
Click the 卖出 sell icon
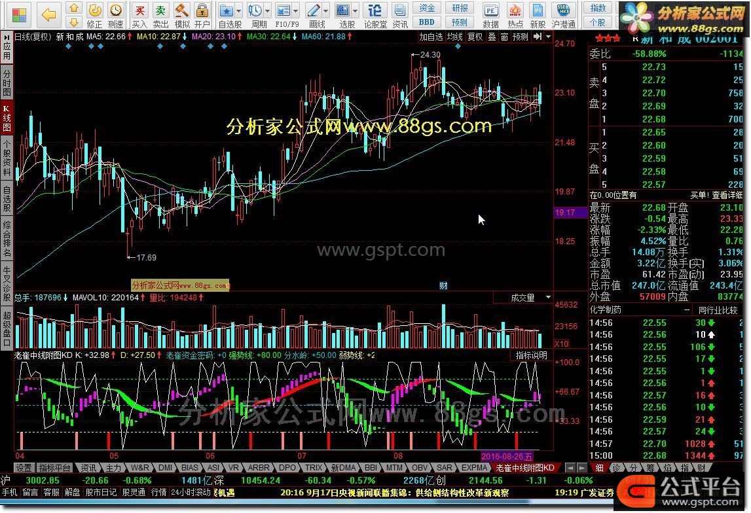click(160, 15)
